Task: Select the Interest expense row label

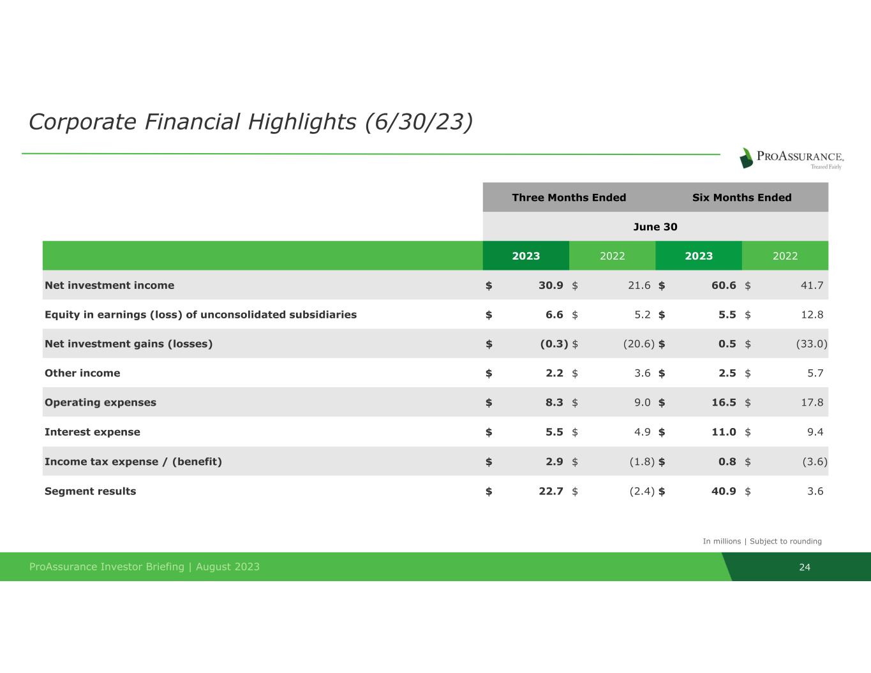Action: (92, 432)
